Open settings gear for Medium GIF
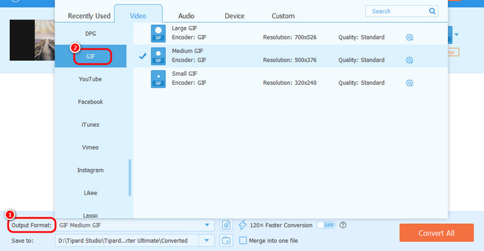 click(x=409, y=61)
